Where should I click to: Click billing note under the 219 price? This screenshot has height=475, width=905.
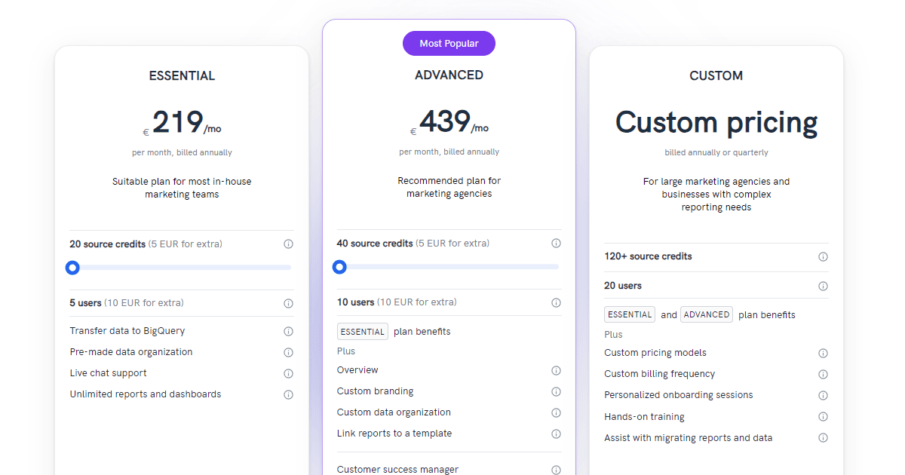coord(182,153)
